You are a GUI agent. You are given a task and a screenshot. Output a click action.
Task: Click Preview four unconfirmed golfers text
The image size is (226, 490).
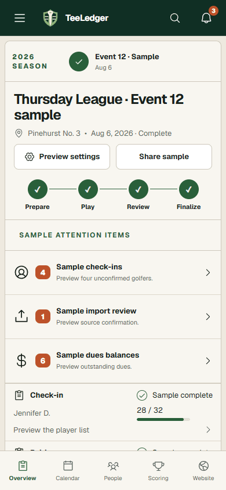click(104, 278)
